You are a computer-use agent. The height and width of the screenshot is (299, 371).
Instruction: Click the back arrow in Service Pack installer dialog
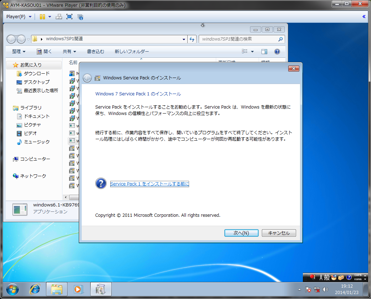point(87,78)
